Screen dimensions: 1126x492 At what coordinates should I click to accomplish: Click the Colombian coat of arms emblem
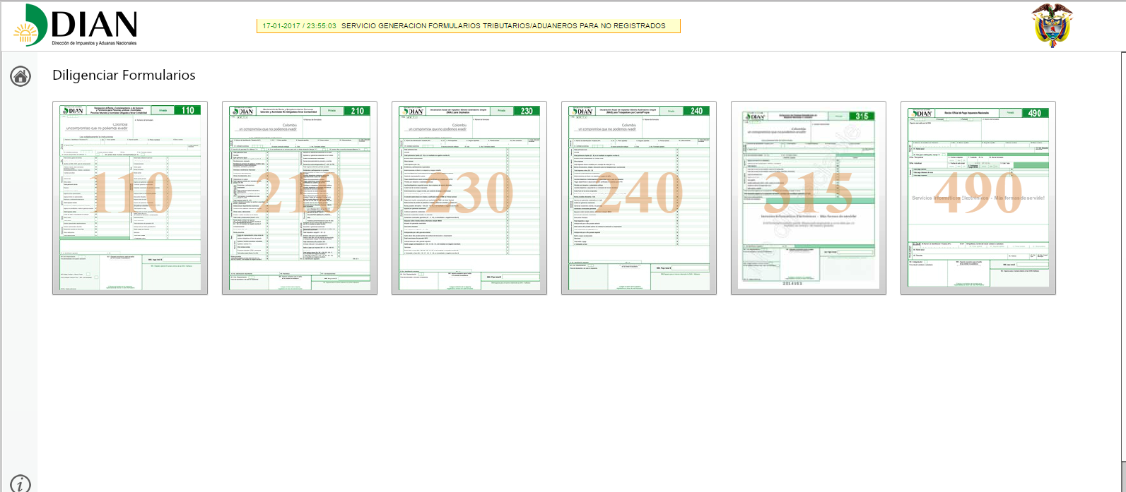click(x=1052, y=25)
